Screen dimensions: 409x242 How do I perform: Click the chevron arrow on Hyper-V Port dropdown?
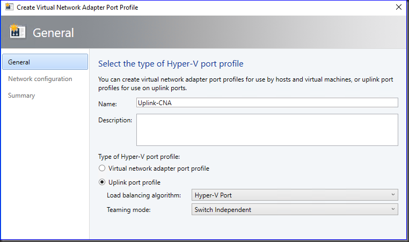coord(393,195)
